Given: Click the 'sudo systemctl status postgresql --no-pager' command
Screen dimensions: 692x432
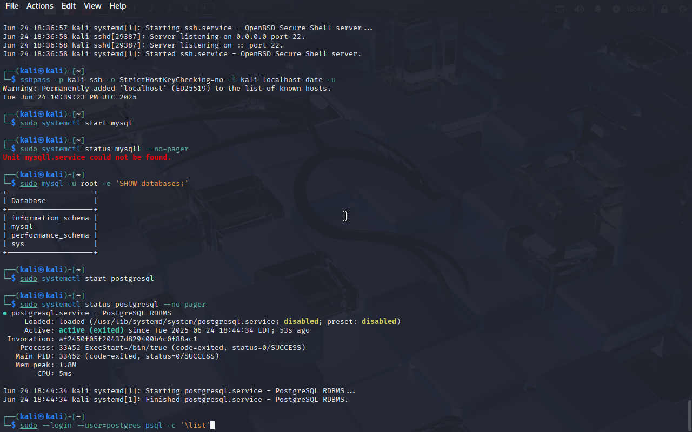Looking at the screenshot, I should tap(113, 304).
